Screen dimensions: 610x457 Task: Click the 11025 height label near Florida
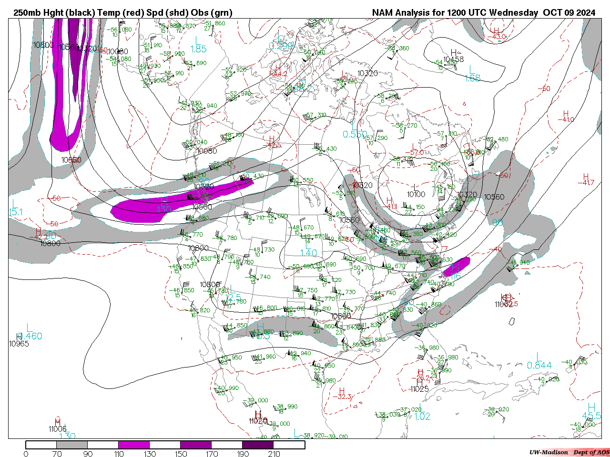[x=419, y=389]
